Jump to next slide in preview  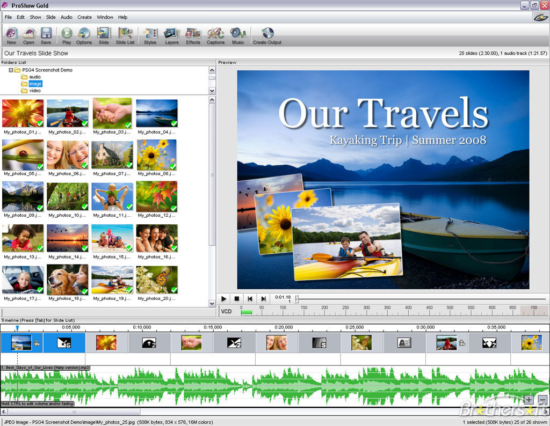point(263,299)
